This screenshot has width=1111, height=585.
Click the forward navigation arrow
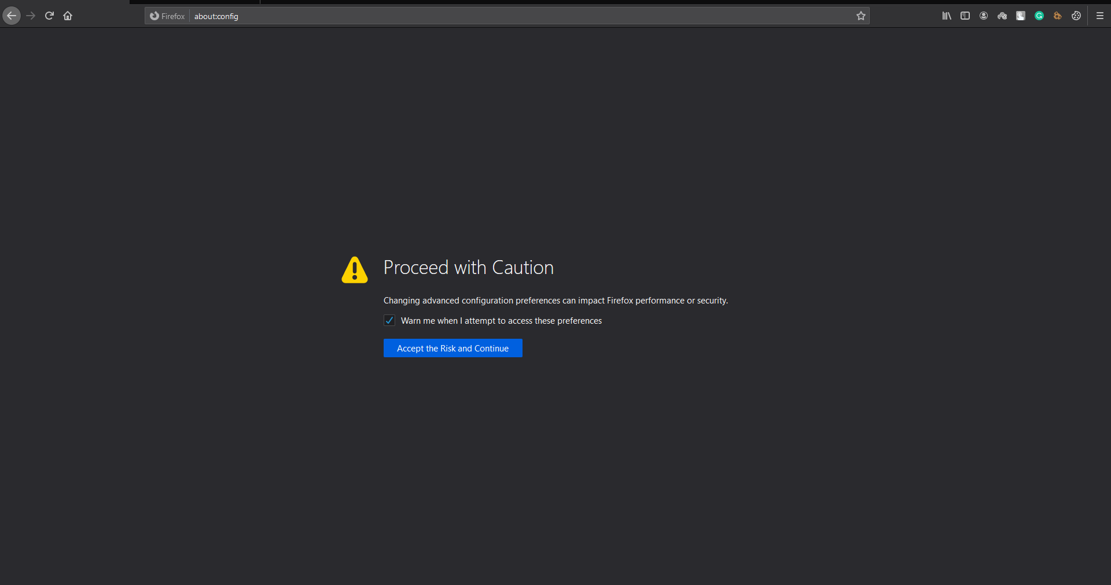31,16
